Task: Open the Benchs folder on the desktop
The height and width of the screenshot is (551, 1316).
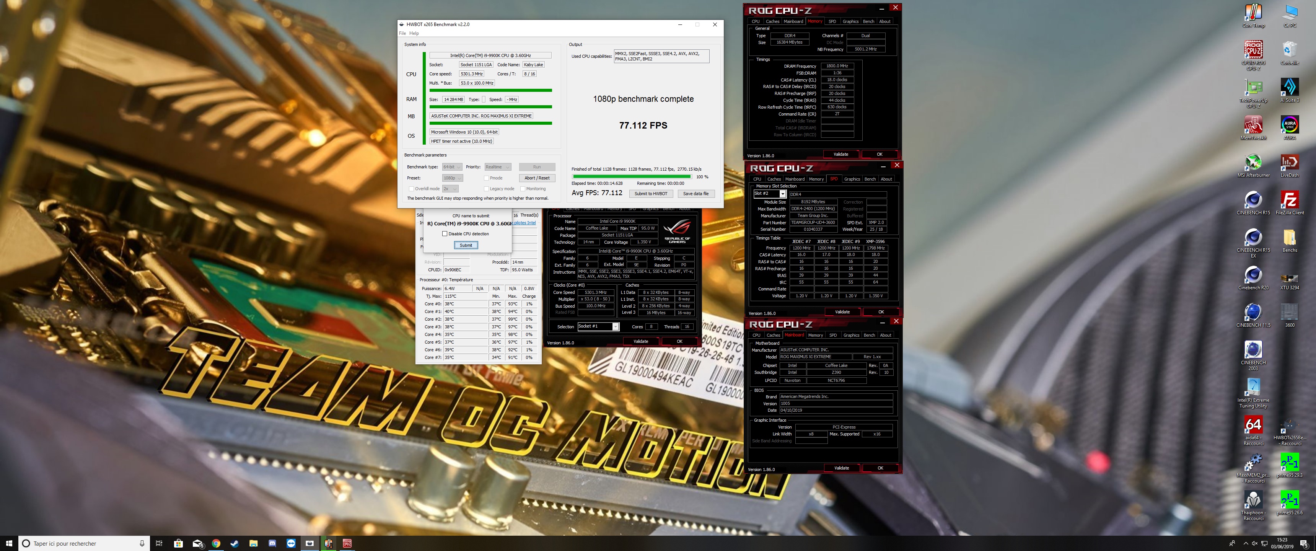Action: (1290, 240)
